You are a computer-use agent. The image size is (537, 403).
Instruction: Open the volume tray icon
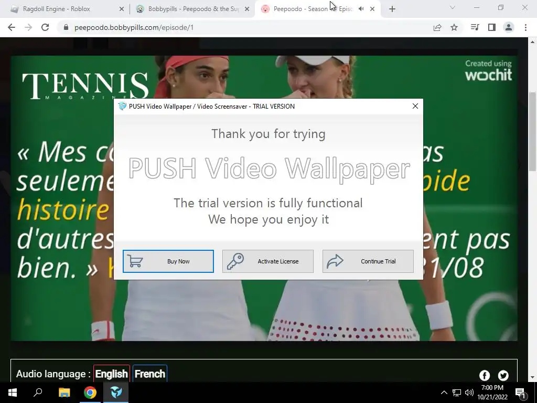pyautogui.click(x=469, y=393)
